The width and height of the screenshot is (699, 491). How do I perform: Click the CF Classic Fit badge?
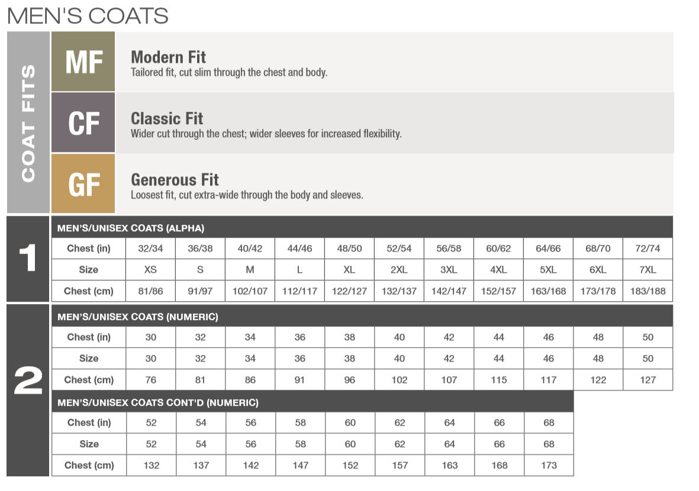[x=83, y=123]
